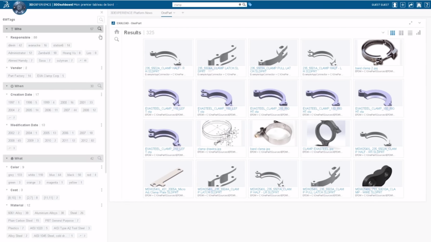The image size is (431, 242).
Task: Open Cost options menu dots
Action: pos(101,190)
